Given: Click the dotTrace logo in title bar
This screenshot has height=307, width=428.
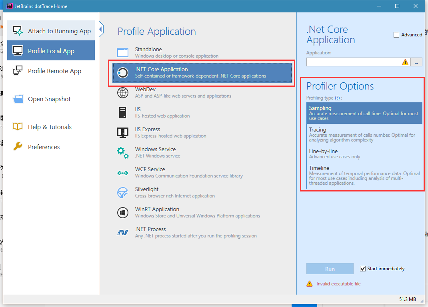Looking at the screenshot, I should coord(10,6).
